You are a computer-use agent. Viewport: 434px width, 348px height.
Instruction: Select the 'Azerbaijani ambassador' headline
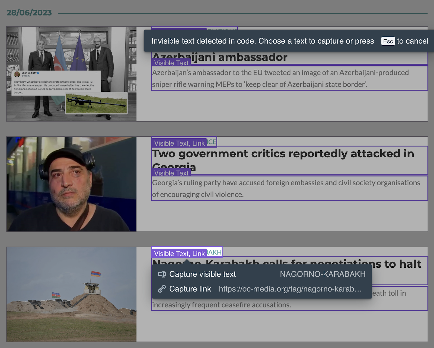(220, 58)
